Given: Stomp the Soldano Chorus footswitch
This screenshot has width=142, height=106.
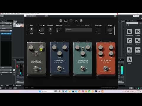Looking at the screenshot, I should pos(106,68).
